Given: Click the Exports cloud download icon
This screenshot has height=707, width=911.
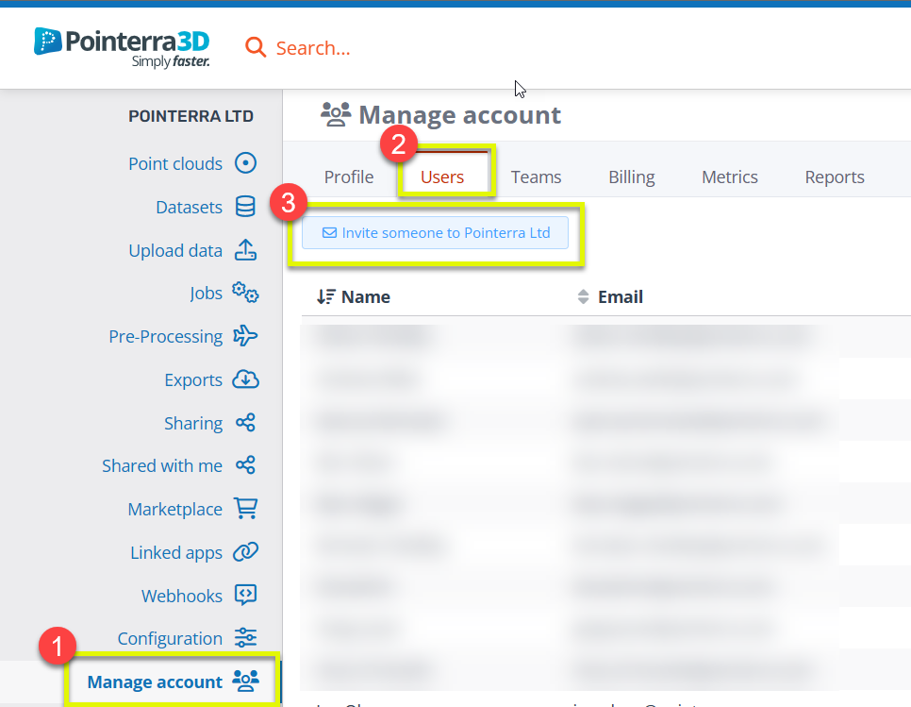Looking at the screenshot, I should tap(245, 379).
